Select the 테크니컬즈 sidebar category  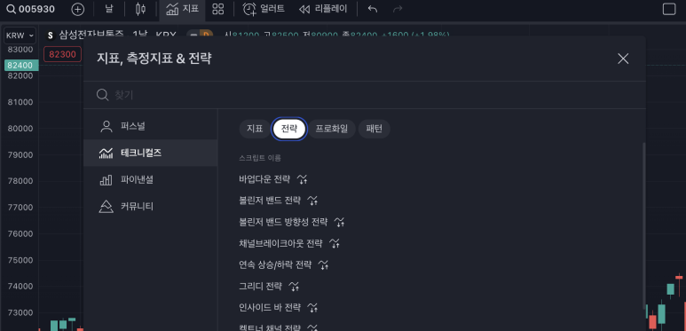tap(151, 153)
